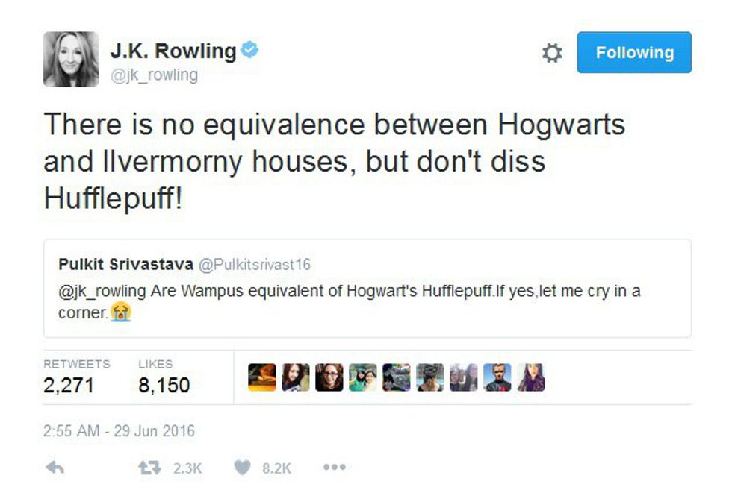Screen dimensions: 732x490
Task: Open the J.K. Rowling display name link
Action: tap(173, 51)
